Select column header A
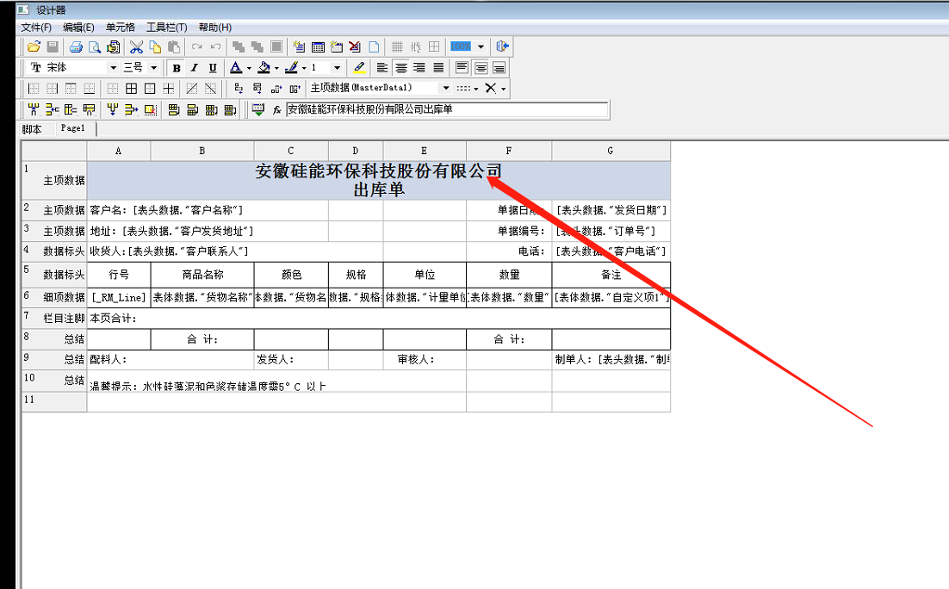 click(x=119, y=152)
